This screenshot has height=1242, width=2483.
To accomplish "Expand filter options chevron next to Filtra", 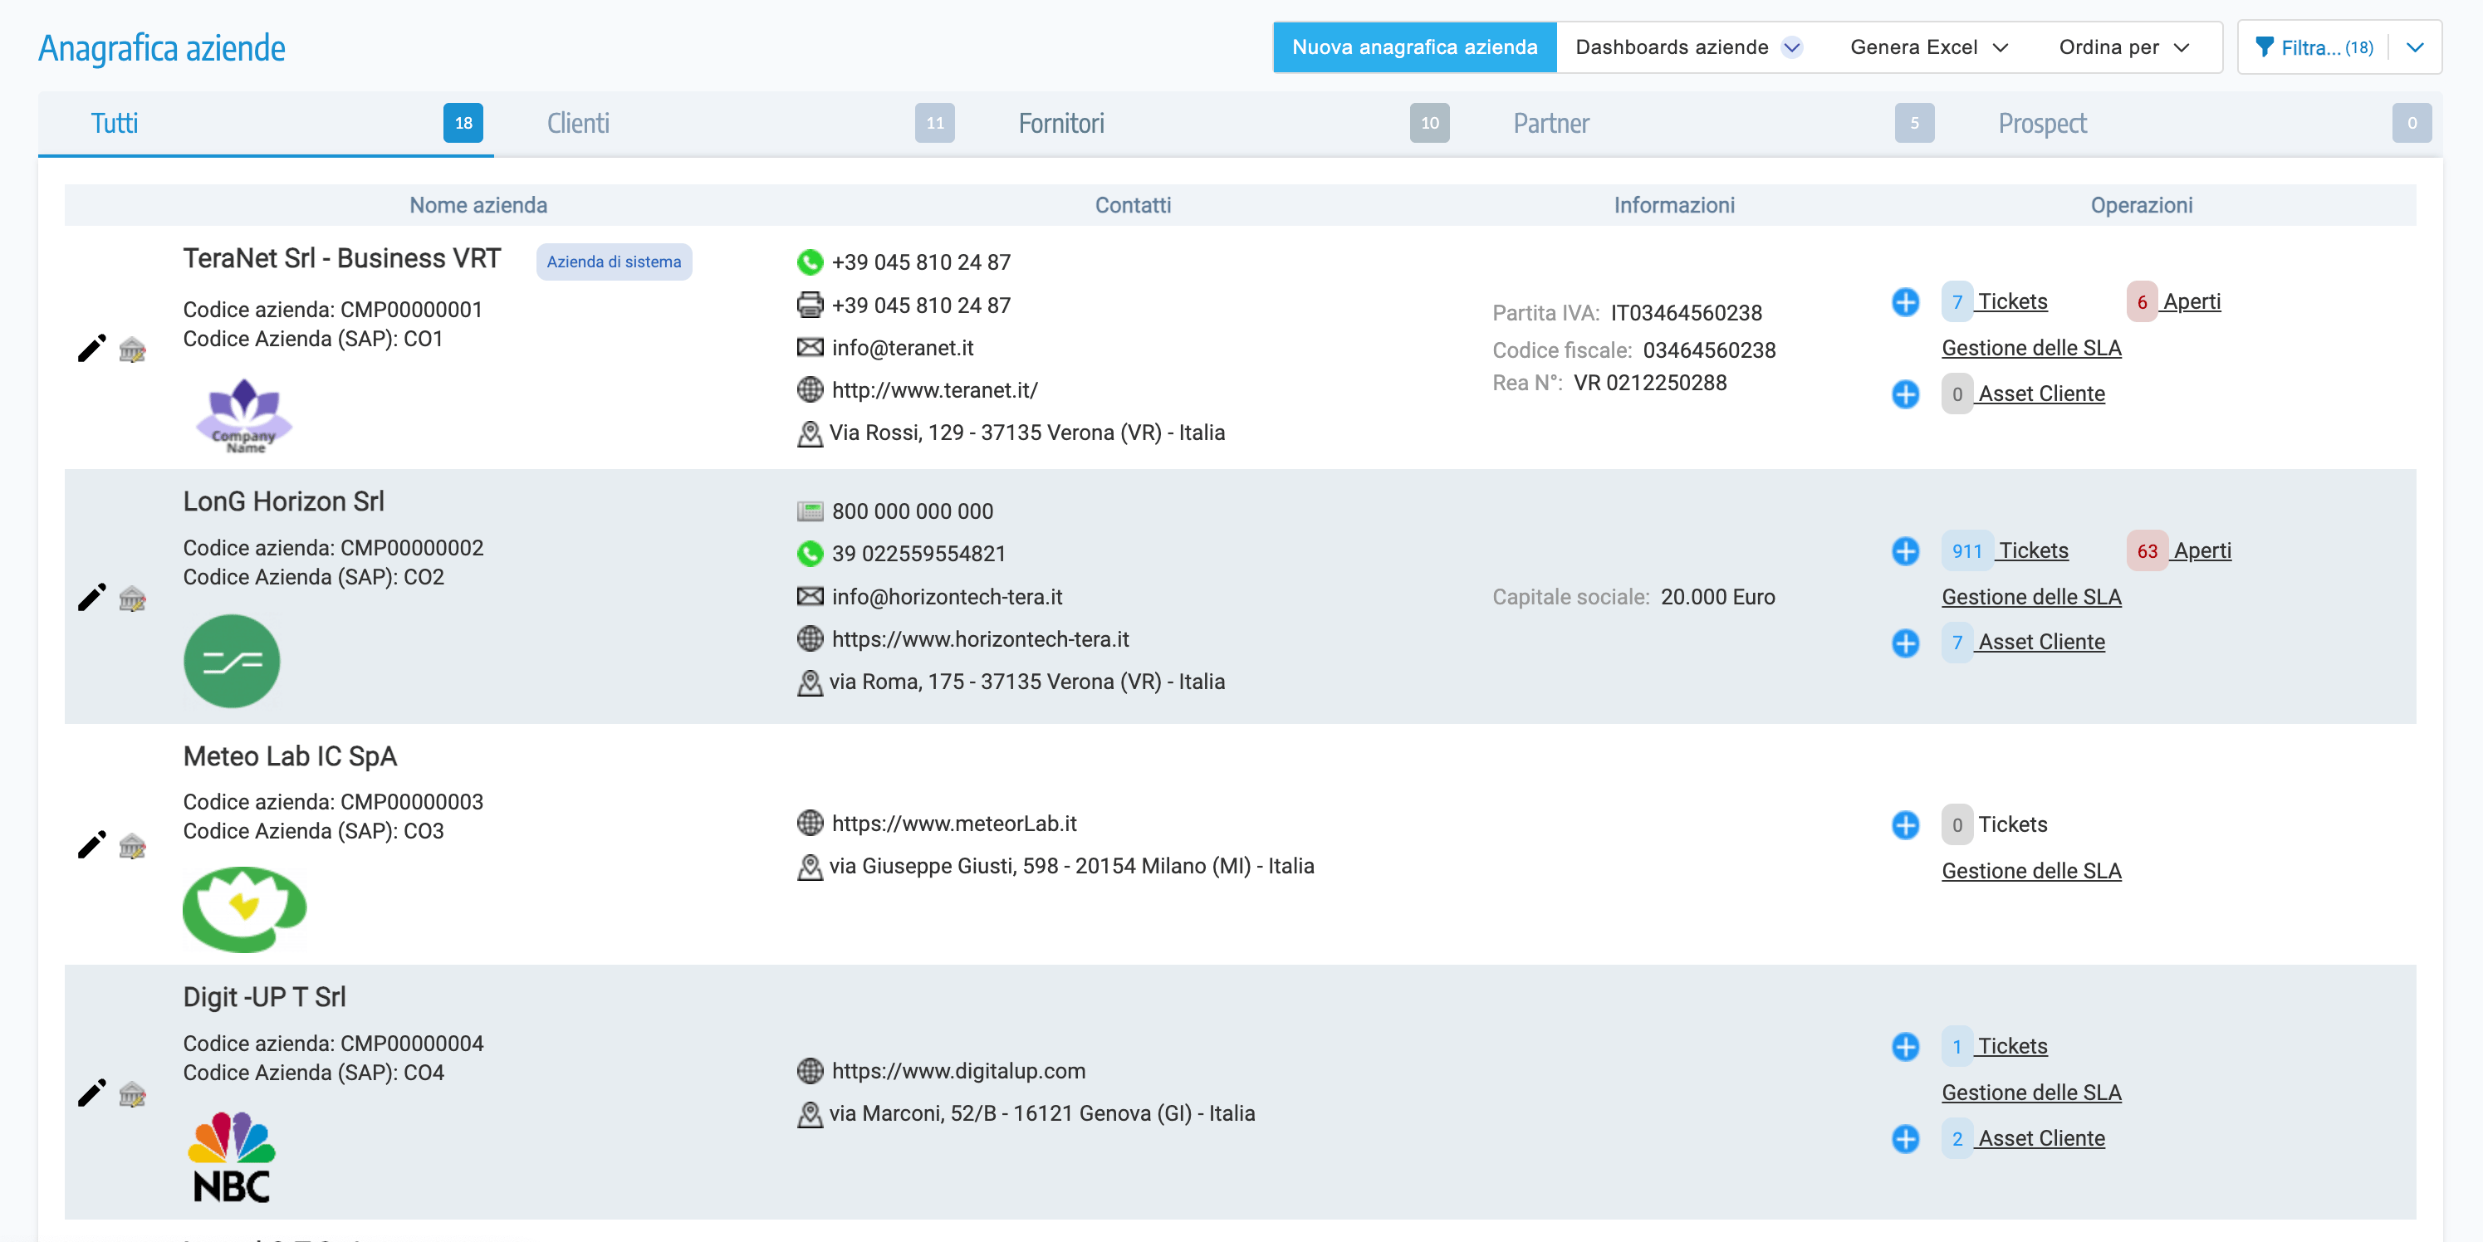I will coord(2415,47).
